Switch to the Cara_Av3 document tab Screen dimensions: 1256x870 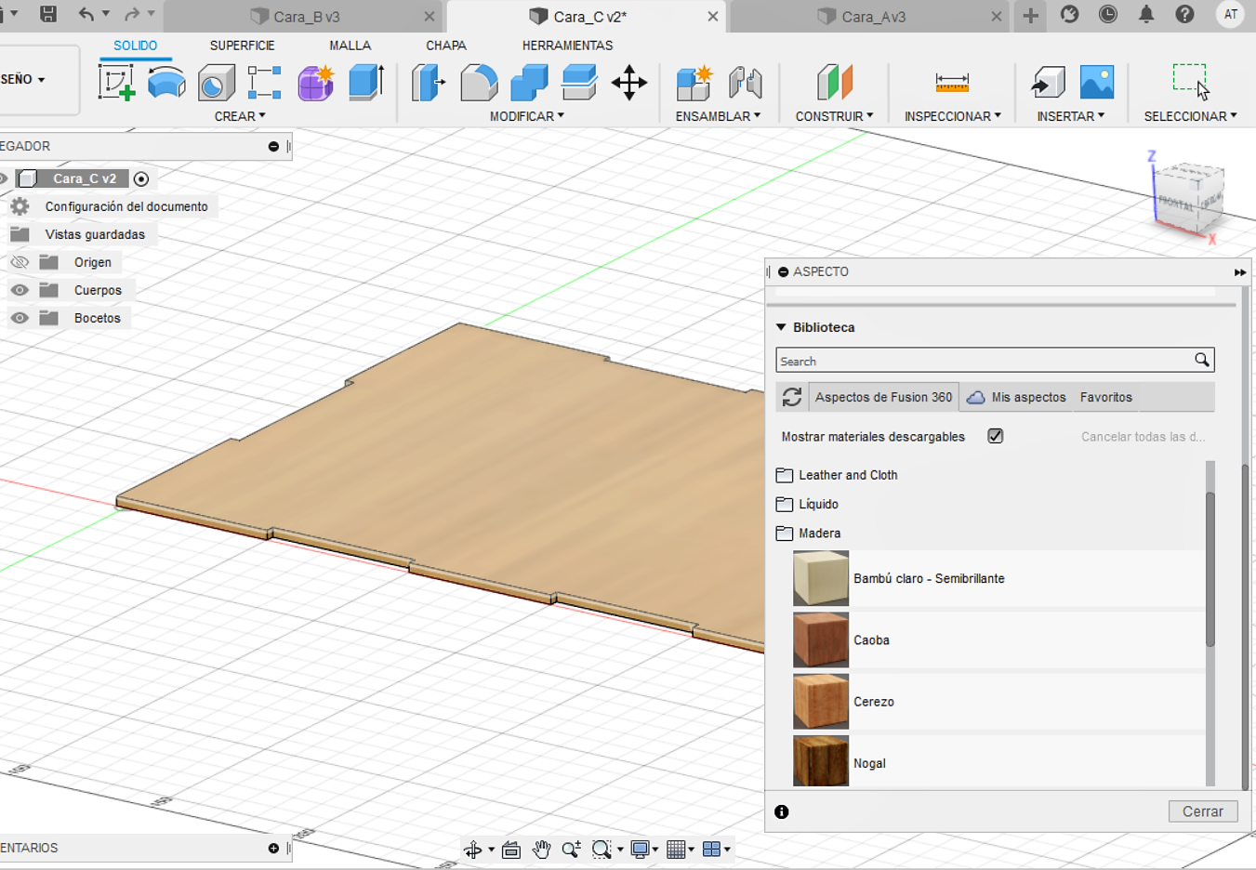click(x=868, y=17)
